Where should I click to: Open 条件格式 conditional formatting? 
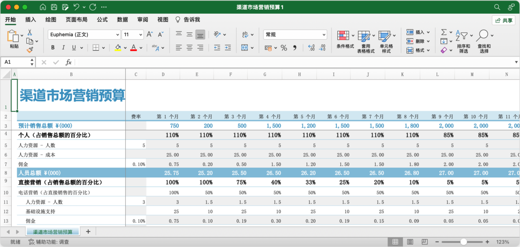[346, 40]
